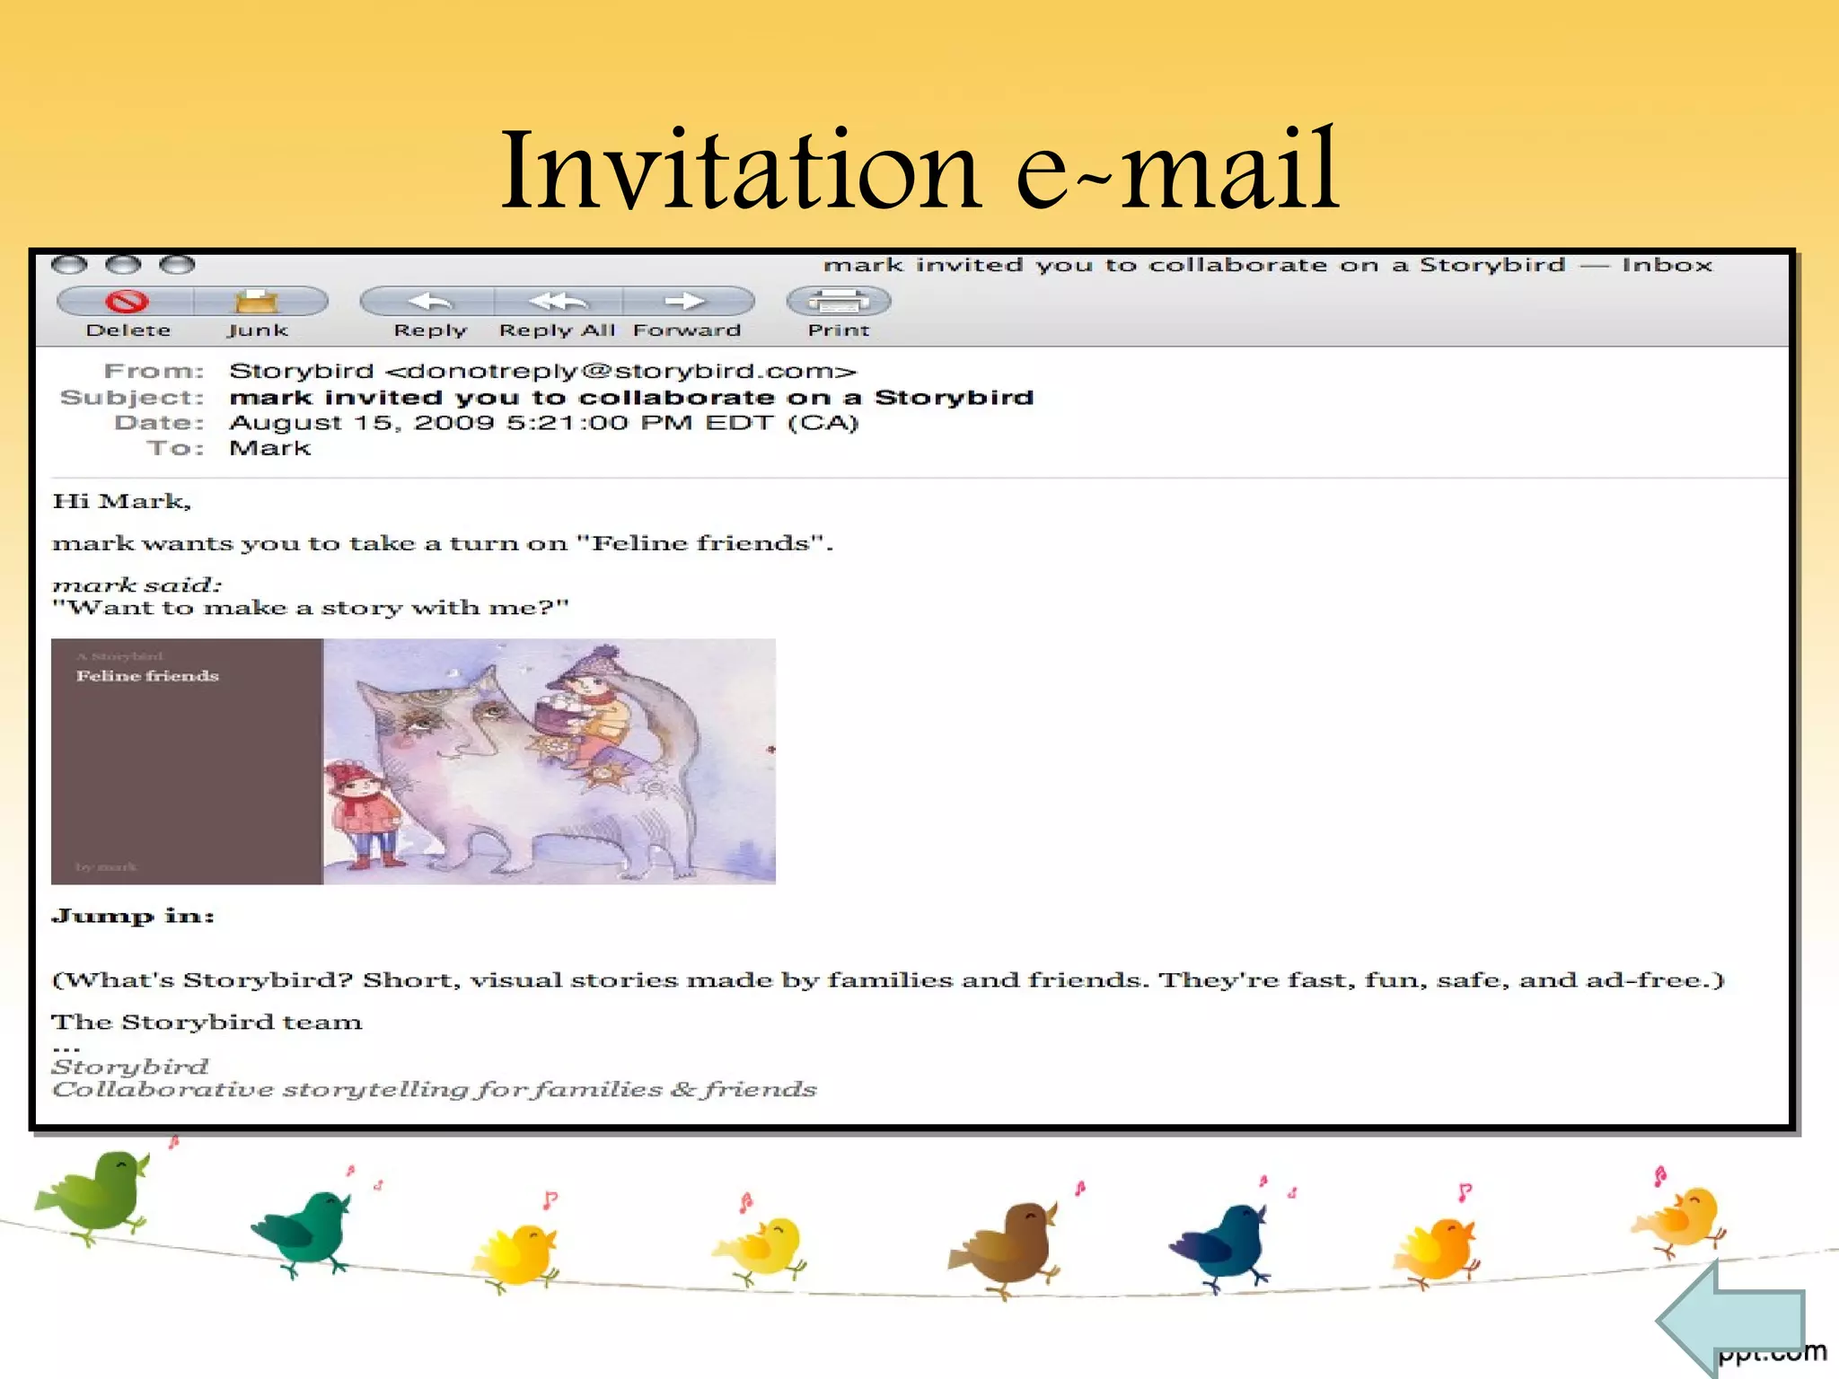Select the subject line text
Viewport: 1839px width, 1379px height.
pos(631,398)
